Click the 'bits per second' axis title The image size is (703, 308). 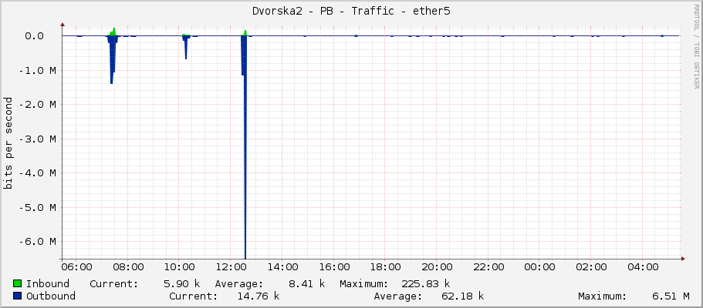[x=8, y=143]
